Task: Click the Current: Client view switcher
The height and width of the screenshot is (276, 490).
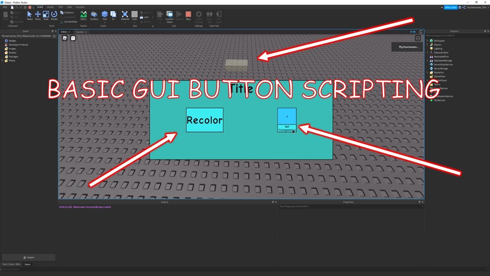Action: coord(170,16)
